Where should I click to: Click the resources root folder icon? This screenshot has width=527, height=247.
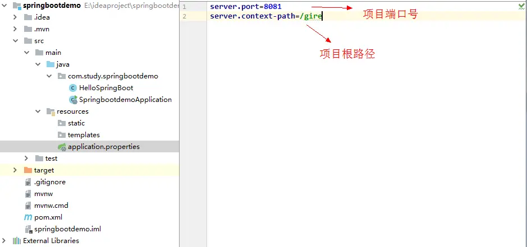[x=51, y=111]
